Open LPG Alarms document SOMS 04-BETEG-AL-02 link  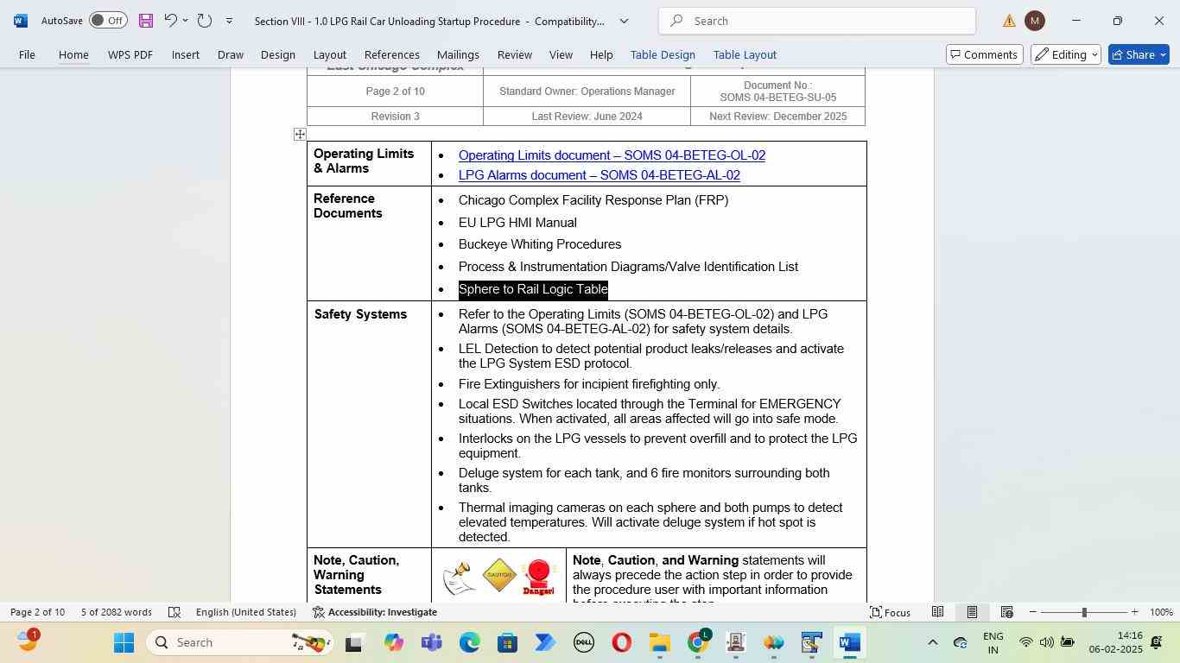pyautogui.click(x=600, y=175)
